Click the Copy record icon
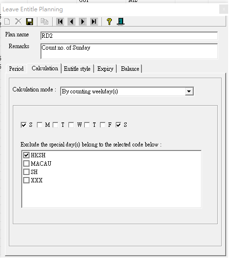235x264 pixels. click(x=44, y=22)
